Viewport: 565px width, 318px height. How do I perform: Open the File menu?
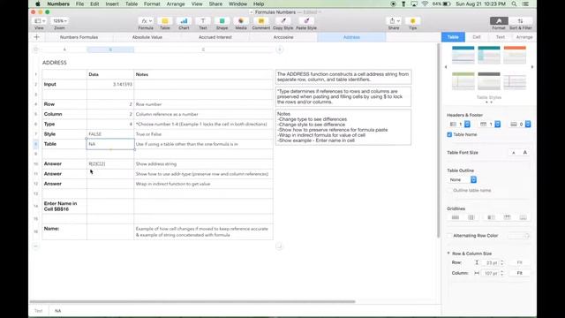(79, 4)
